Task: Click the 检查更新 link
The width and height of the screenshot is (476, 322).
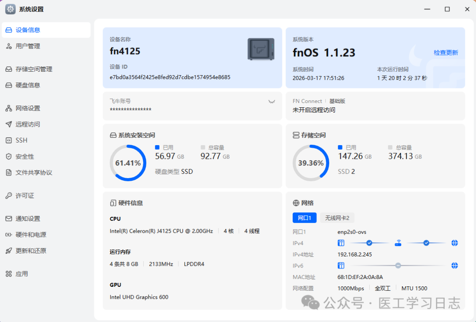Action: click(x=446, y=53)
